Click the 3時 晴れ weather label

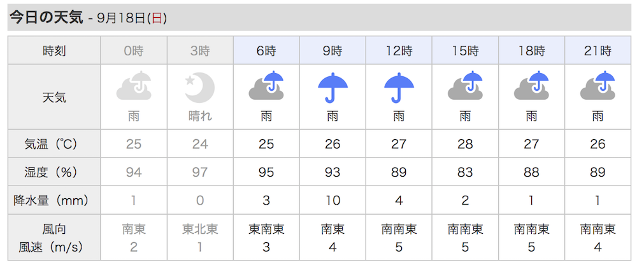click(200, 117)
